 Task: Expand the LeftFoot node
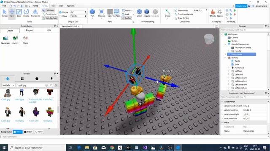click(x=229, y=71)
